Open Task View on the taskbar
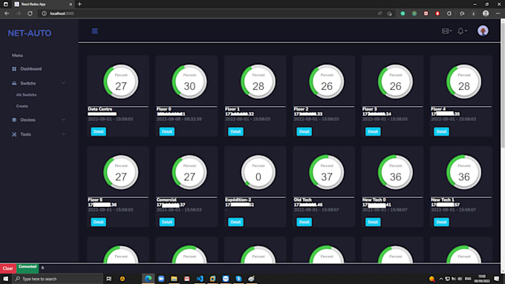 pyautogui.click(x=109, y=279)
